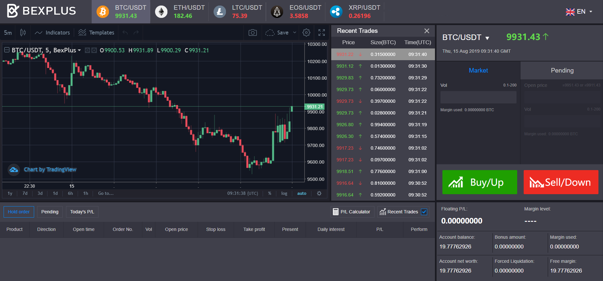Open the Indicators menu
Viewport: 603px width, 281px height.
(52, 33)
